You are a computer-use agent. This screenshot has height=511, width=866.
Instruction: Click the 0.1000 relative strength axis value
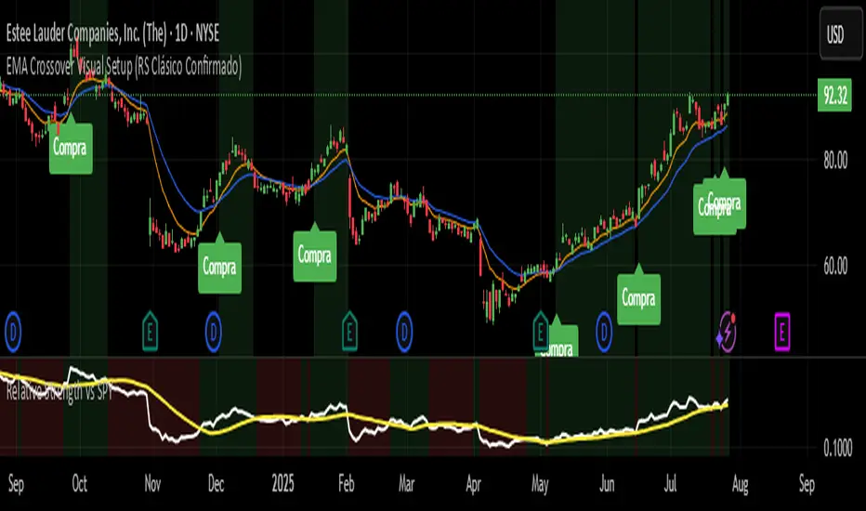[838, 448]
